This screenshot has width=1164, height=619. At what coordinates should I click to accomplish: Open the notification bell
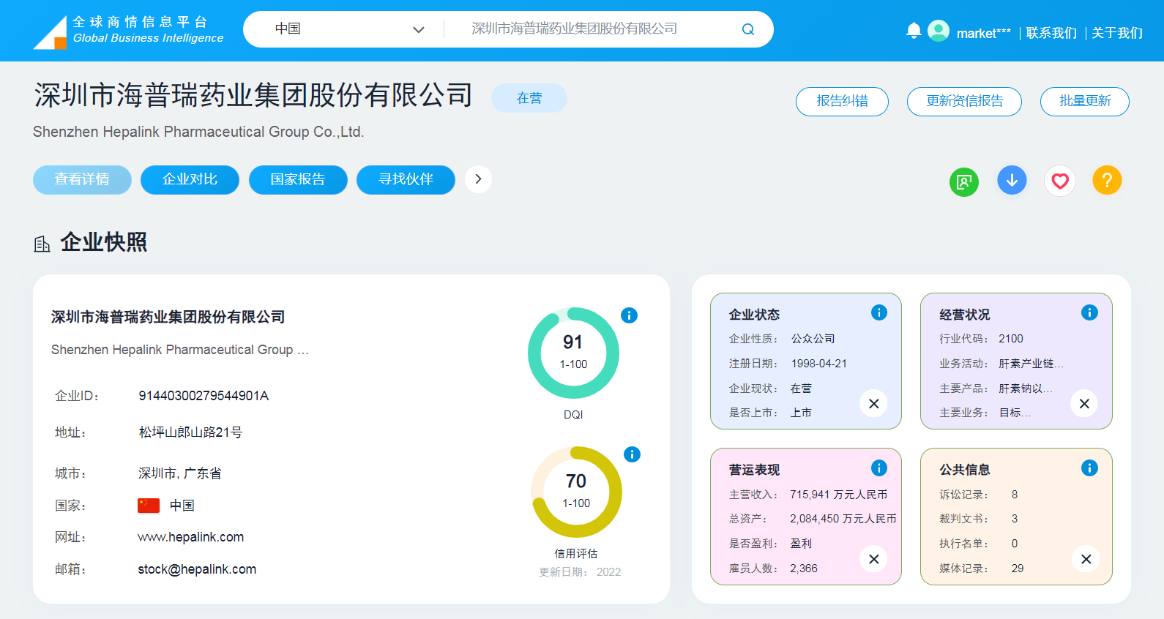(x=914, y=31)
